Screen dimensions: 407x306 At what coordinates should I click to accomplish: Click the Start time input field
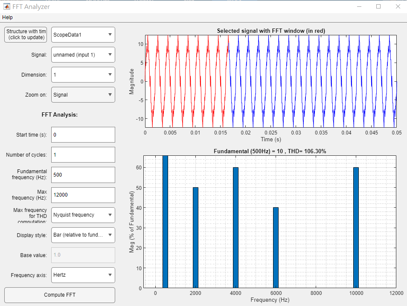(83, 134)
